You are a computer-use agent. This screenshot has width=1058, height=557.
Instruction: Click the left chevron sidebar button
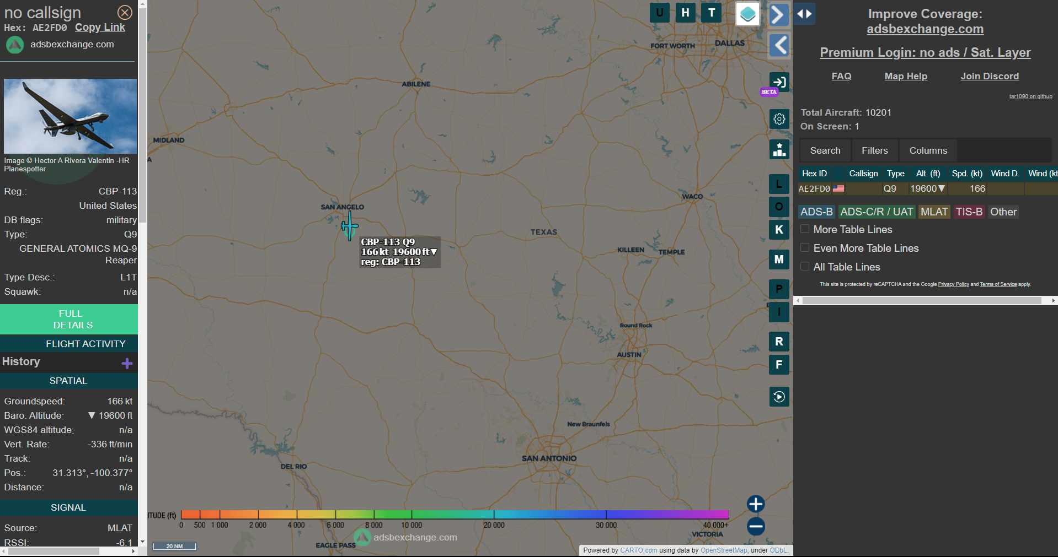coord(779,45)
